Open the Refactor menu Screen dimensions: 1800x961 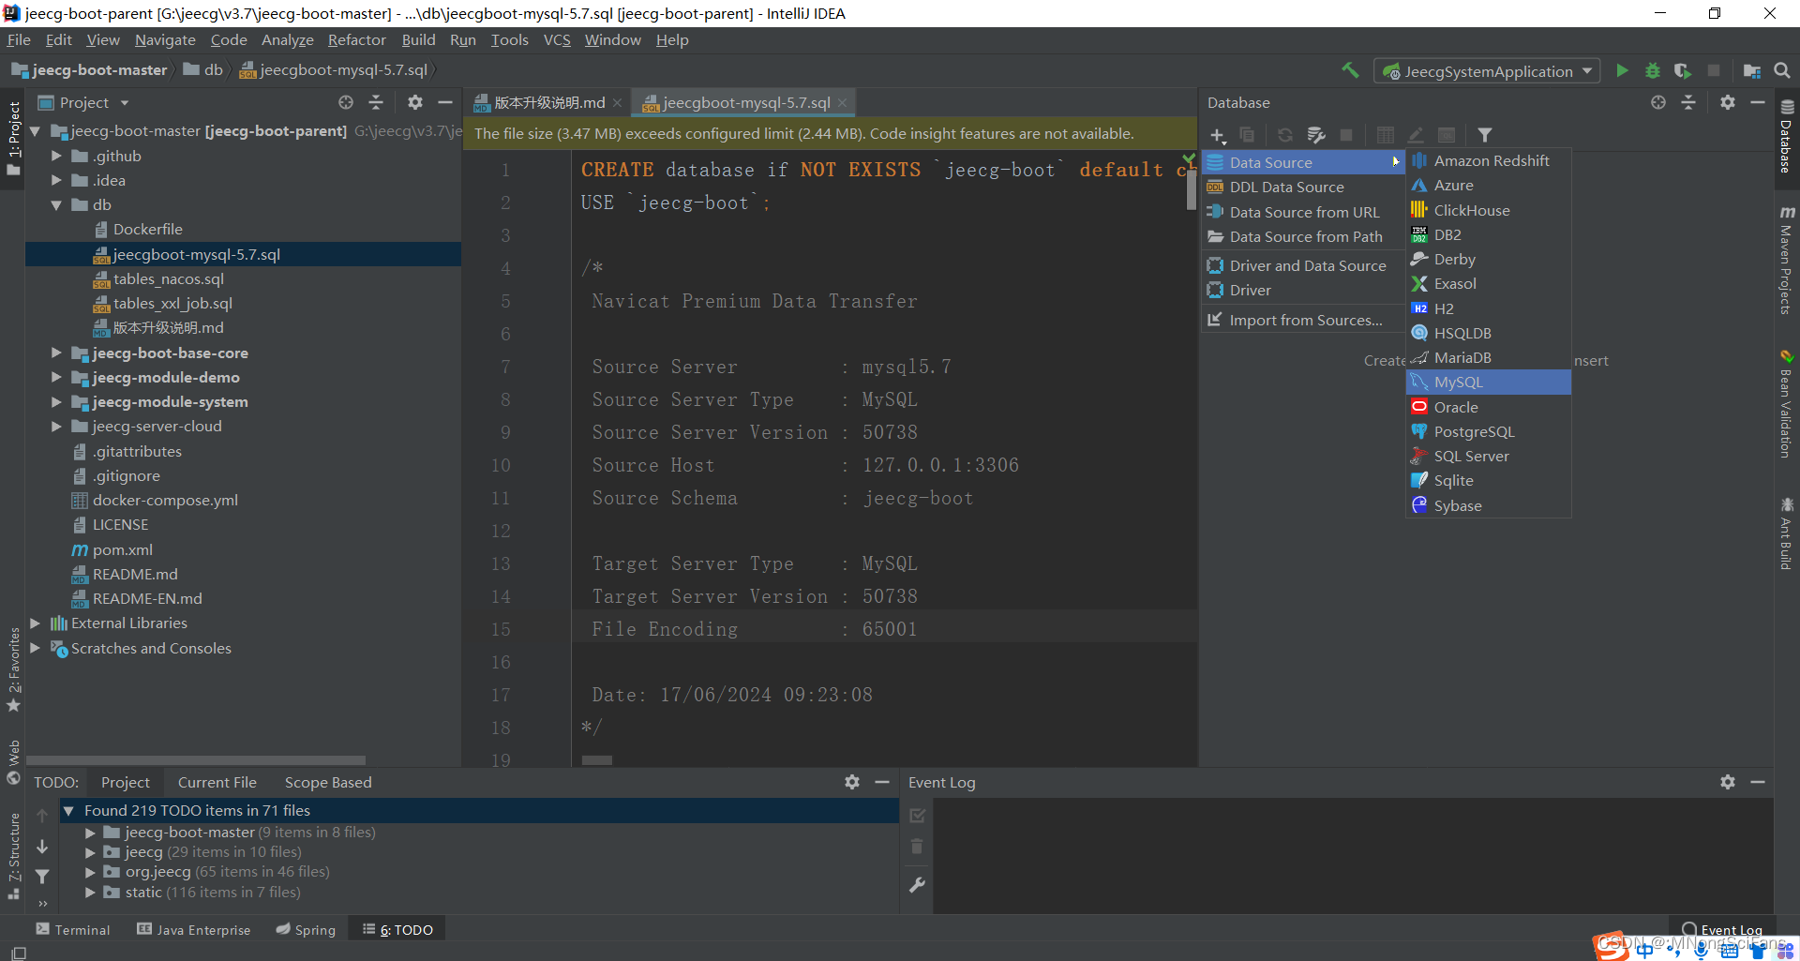(356, 39)
